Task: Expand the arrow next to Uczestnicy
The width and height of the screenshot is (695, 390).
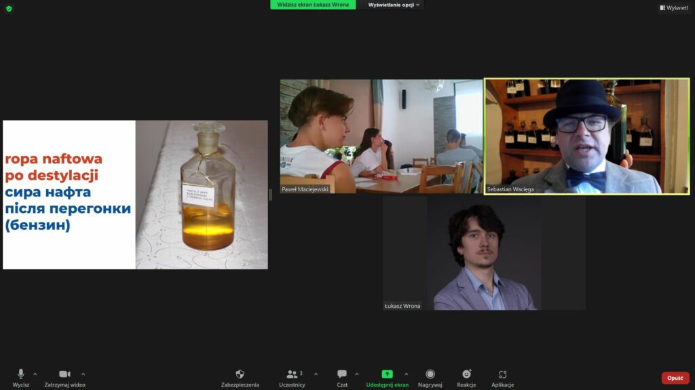Action: coord(315,374)
